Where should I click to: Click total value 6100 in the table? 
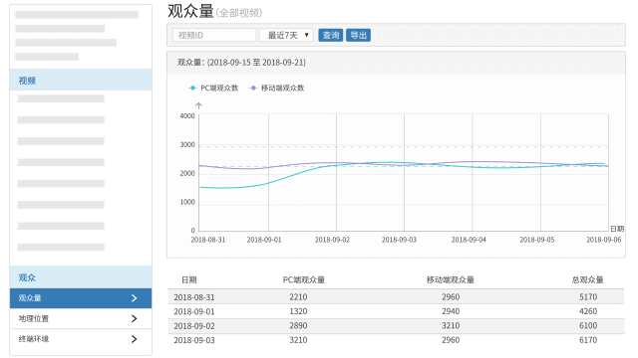588,325
